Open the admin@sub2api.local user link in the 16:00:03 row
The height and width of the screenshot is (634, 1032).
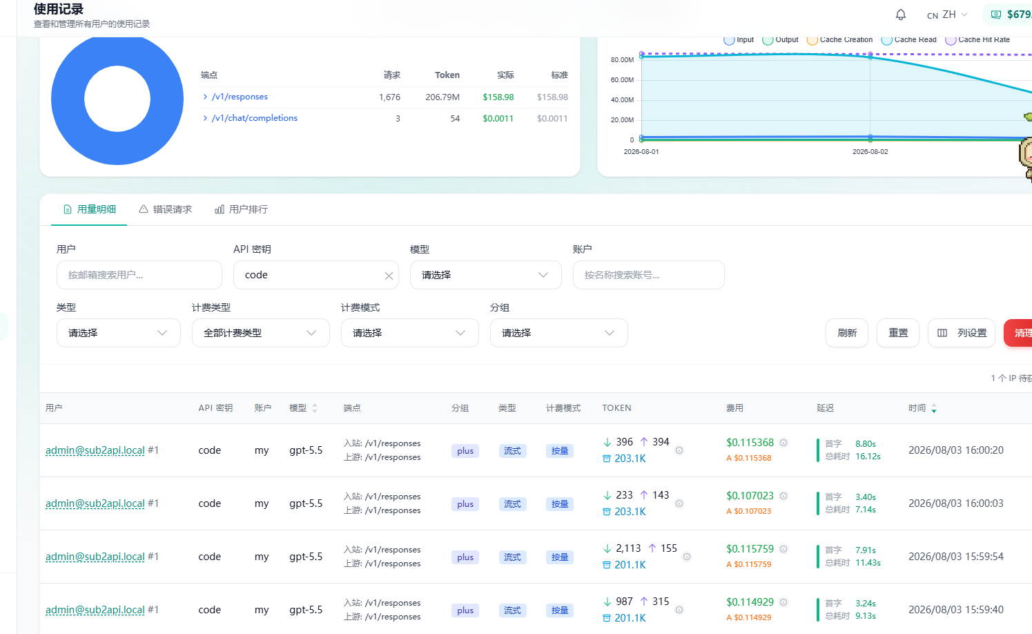coord(95,503)
